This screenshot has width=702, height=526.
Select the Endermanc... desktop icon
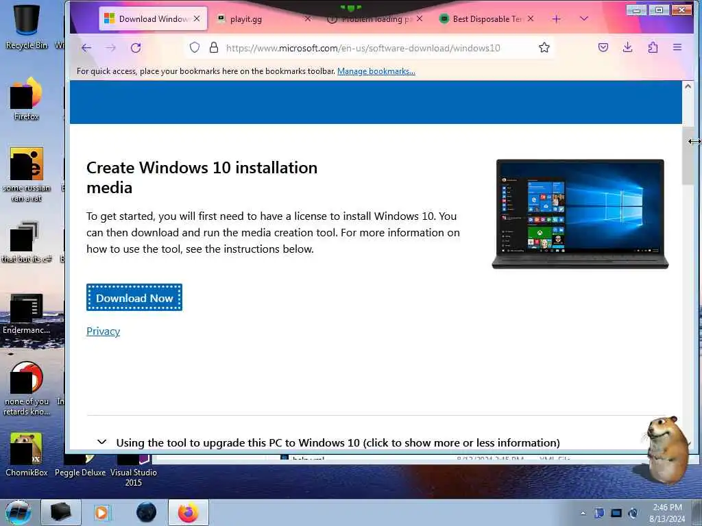(x=27, y=313)
